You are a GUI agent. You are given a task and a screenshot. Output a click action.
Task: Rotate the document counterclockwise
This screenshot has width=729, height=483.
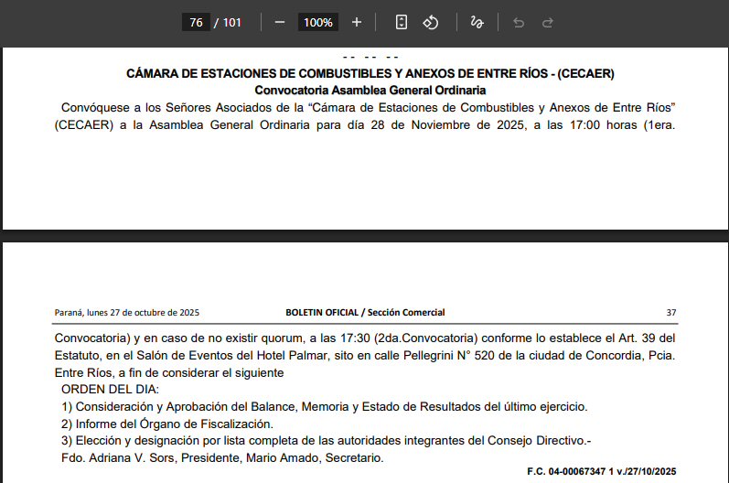click(431, 22)
